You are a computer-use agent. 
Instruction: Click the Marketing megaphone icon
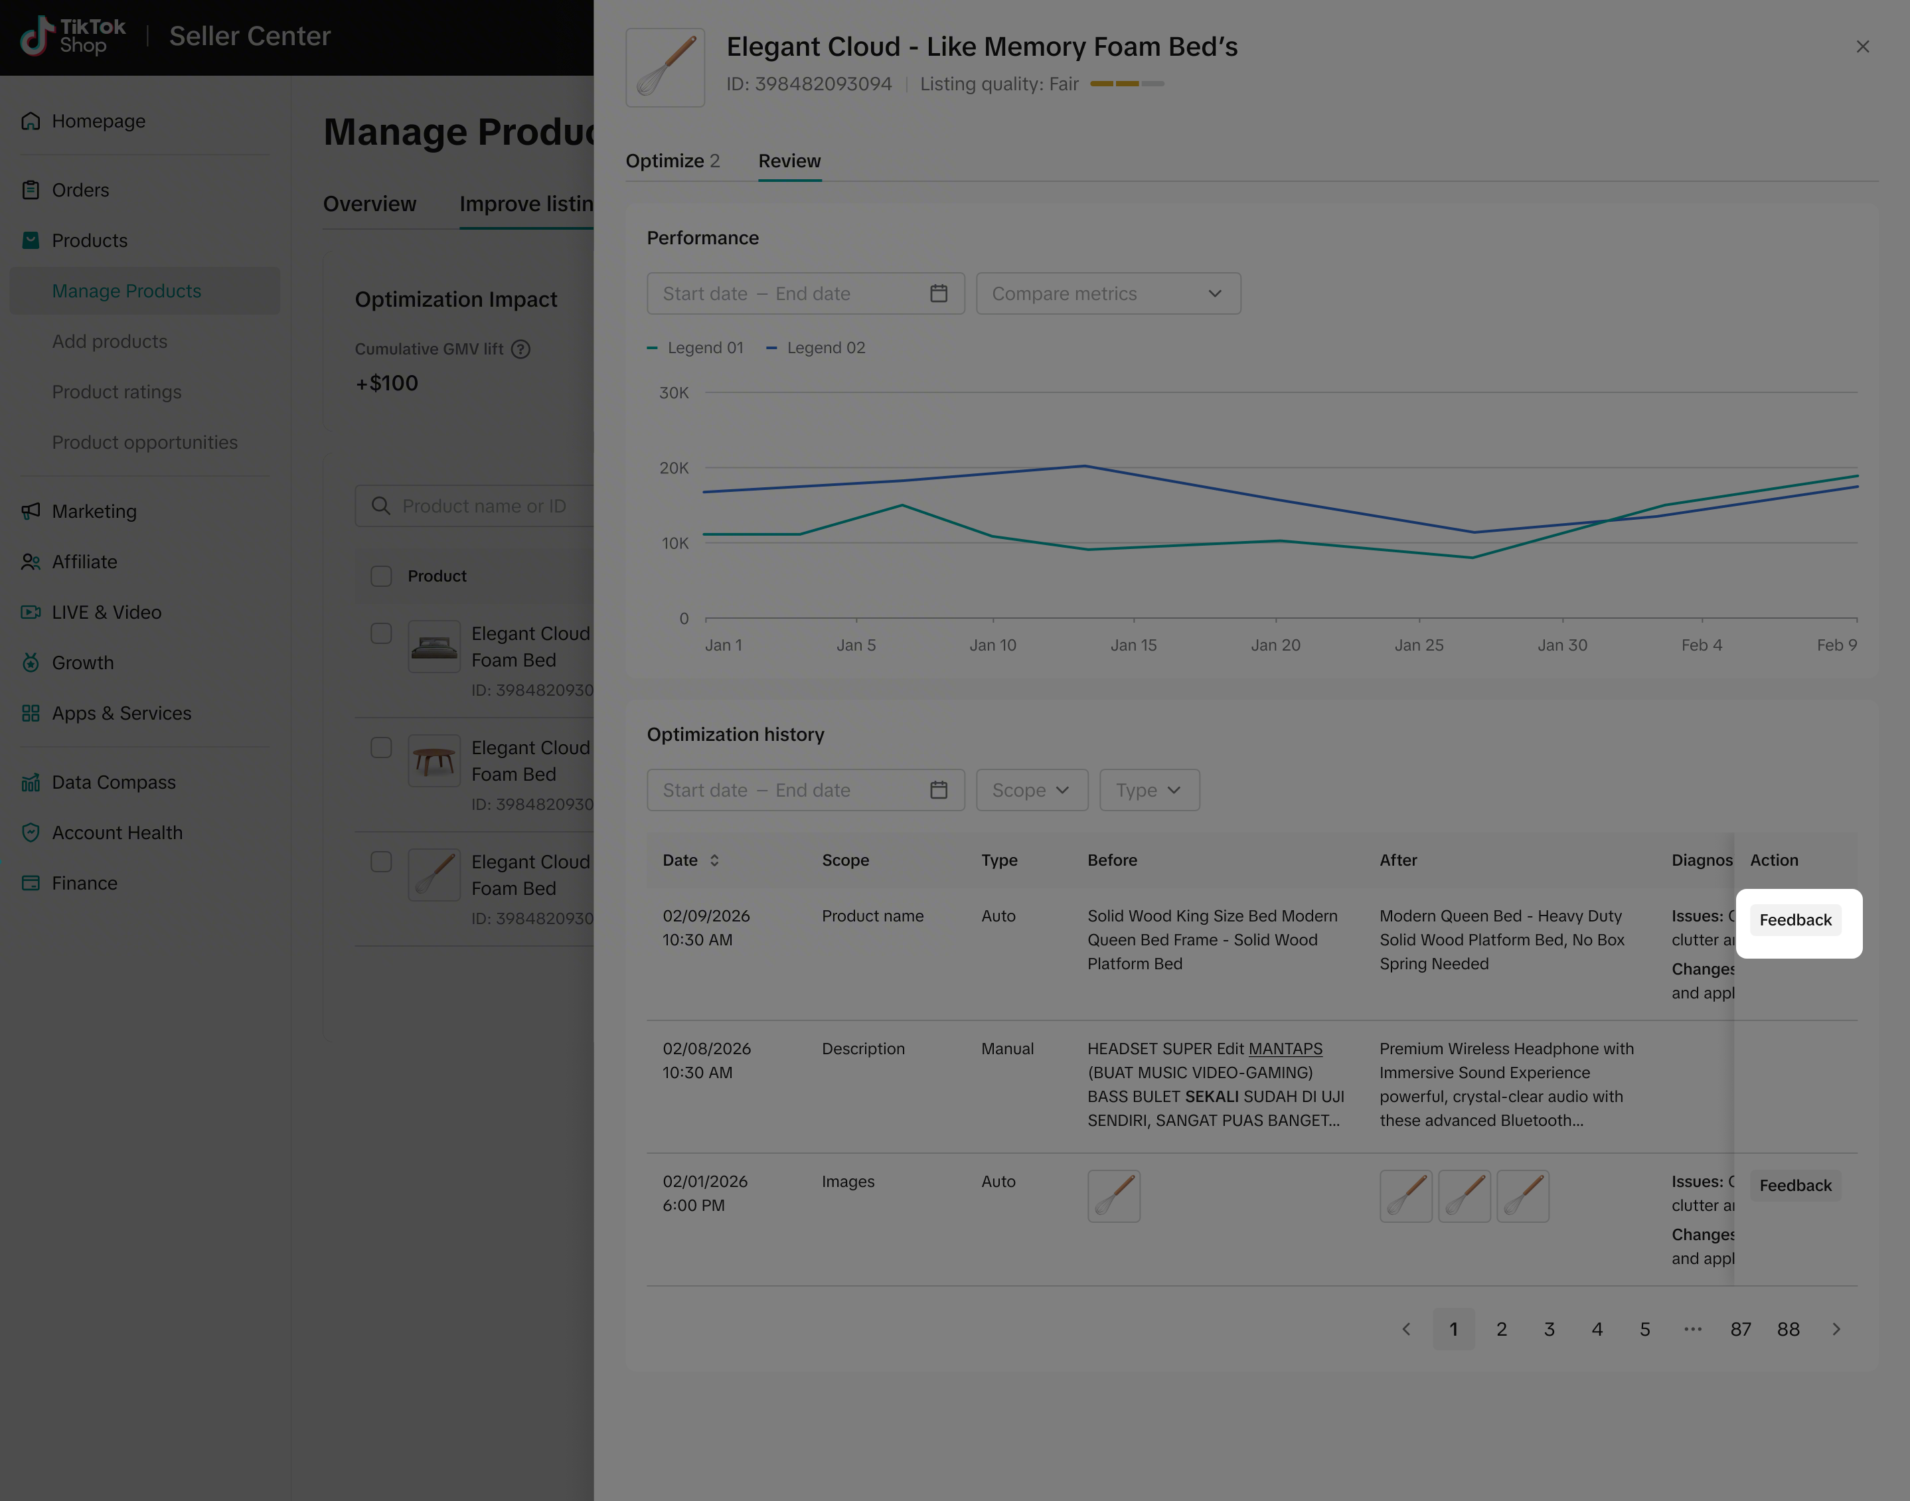coord(31,511)
